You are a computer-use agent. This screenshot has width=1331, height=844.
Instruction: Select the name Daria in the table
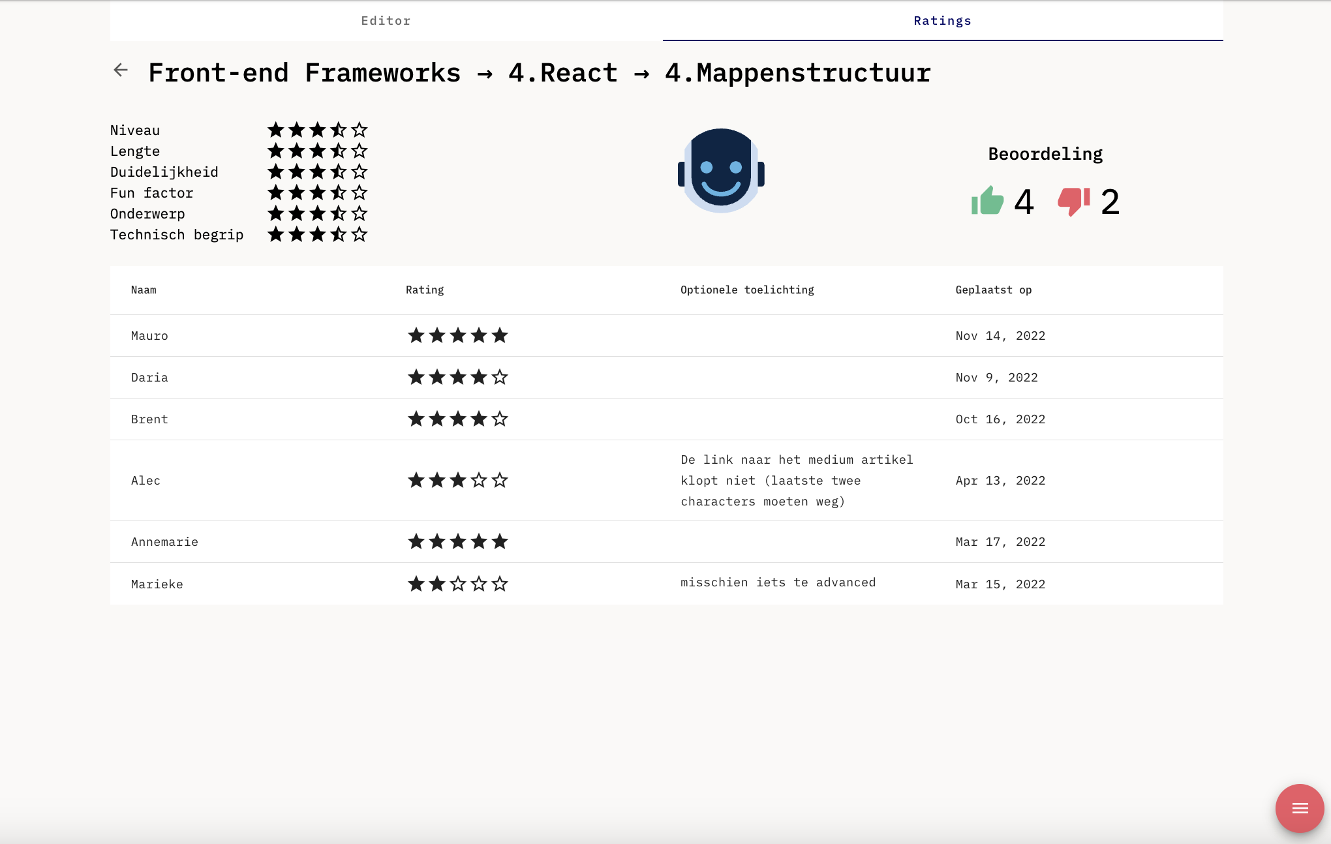tap(149, 378)
